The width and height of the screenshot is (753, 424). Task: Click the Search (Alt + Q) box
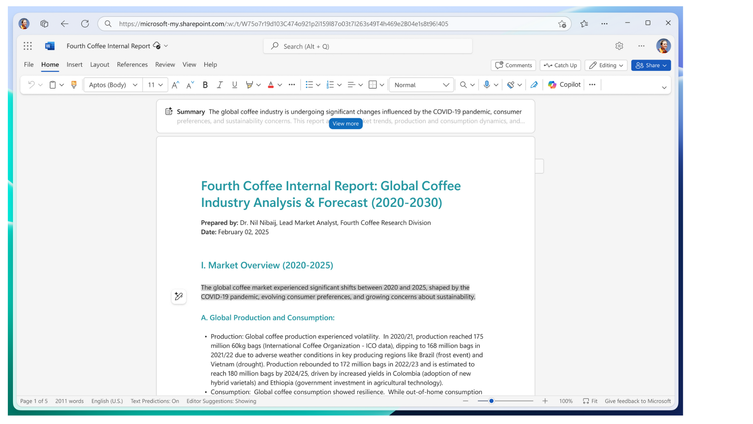pos(368,46)
